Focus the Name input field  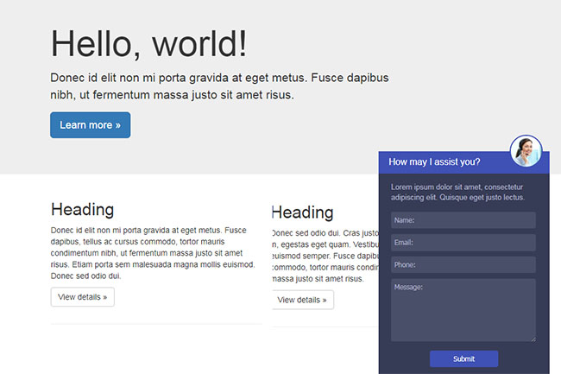point(463,220)
